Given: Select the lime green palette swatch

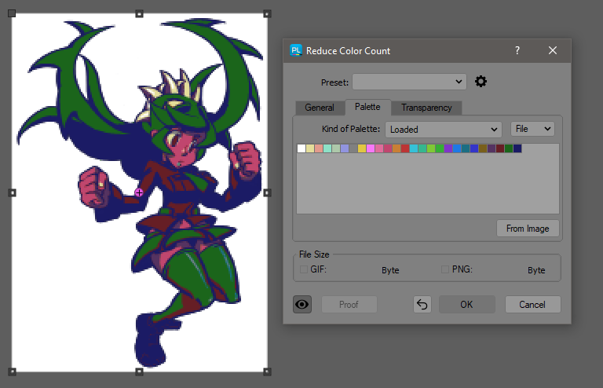Looking at the screenshot, I should point(431,148).
